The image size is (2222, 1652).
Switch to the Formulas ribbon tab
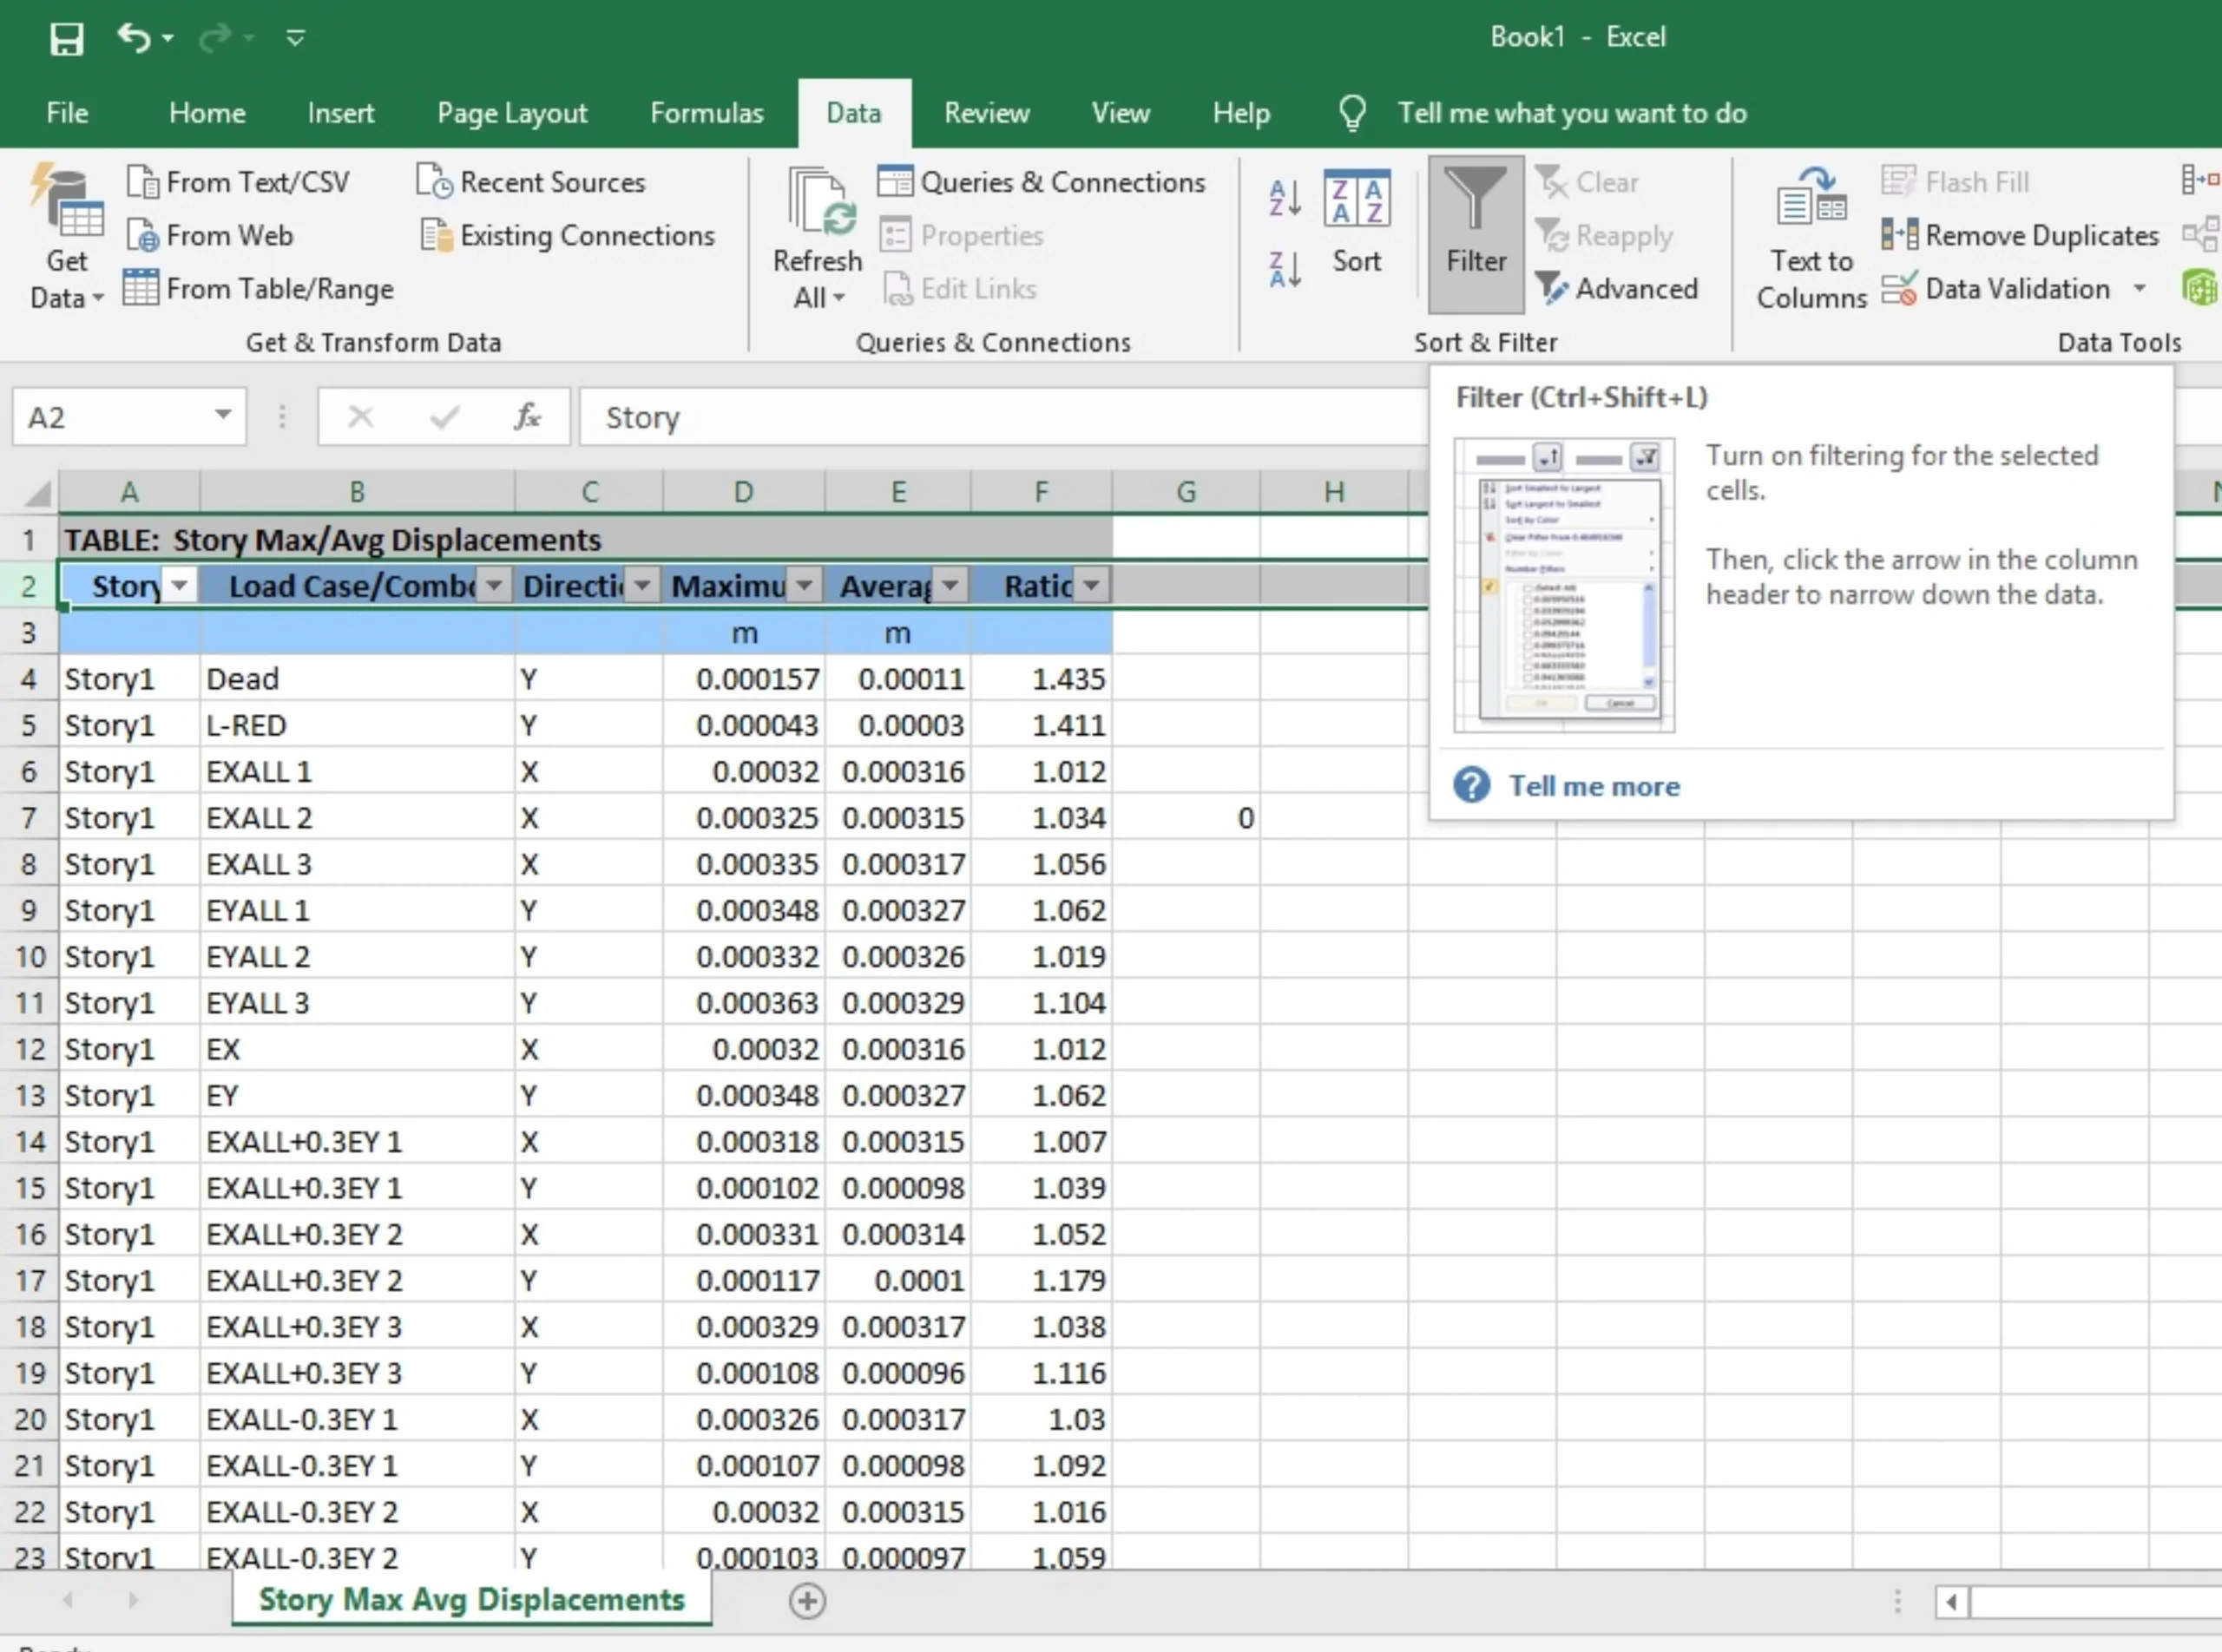pos(707,113)
